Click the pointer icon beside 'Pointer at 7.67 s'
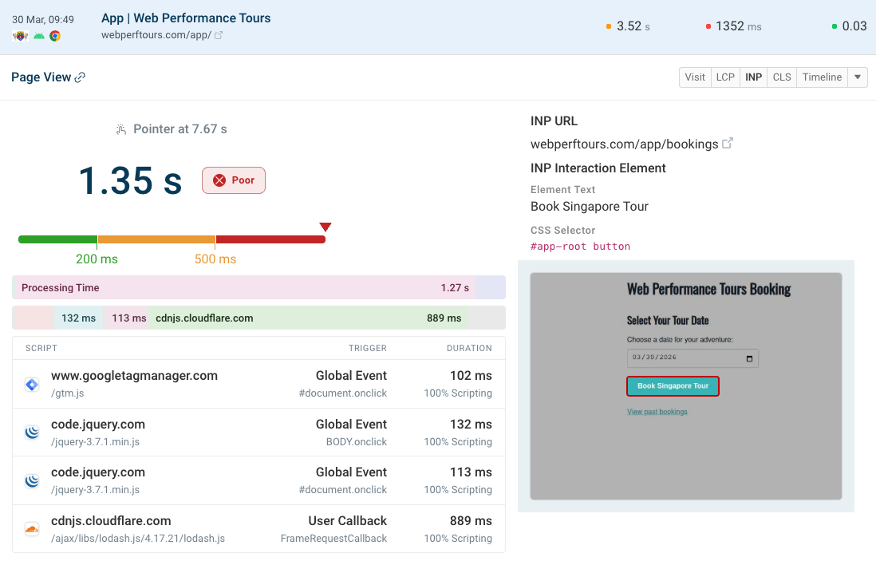This screenshot has height=561, width=876. click(120, 128)
